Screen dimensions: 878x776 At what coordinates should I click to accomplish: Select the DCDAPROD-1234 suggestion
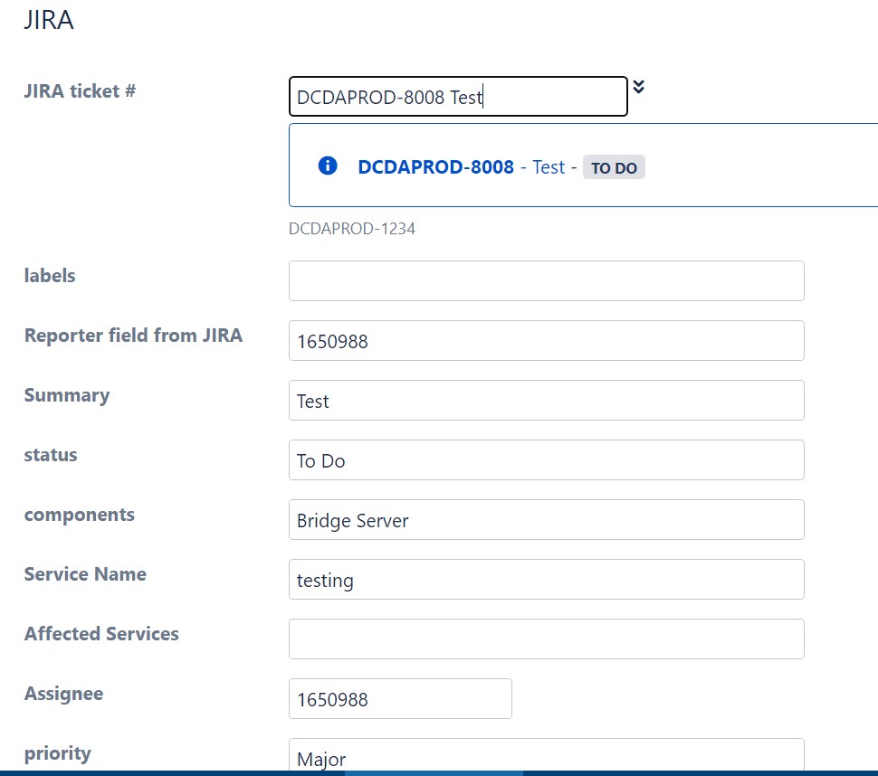pyautogui.click(x=352, y=228)
